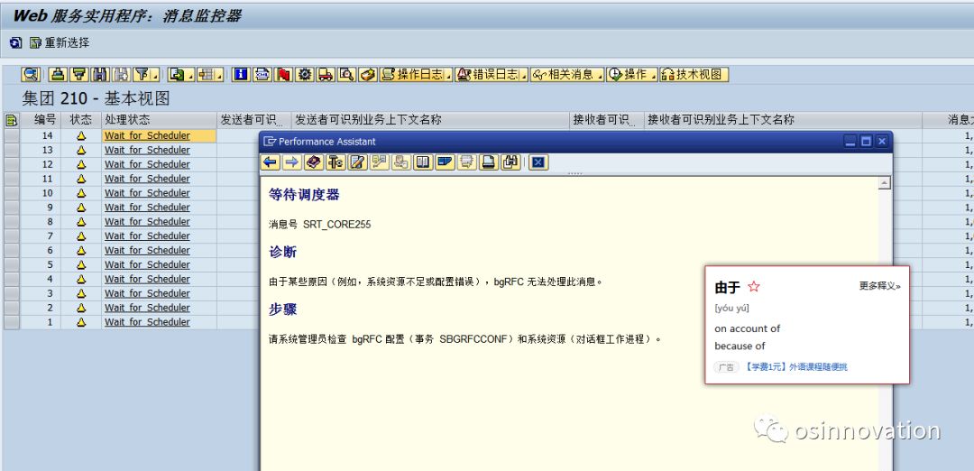Screen dimensions: 974x471
Task: Click the select-all icon at table top-left corner
Action: coord(11,121)
